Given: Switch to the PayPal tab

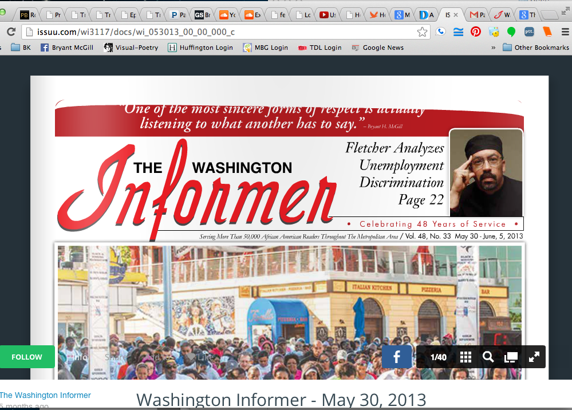Looking at the screenshot, I should pos(179,15).
